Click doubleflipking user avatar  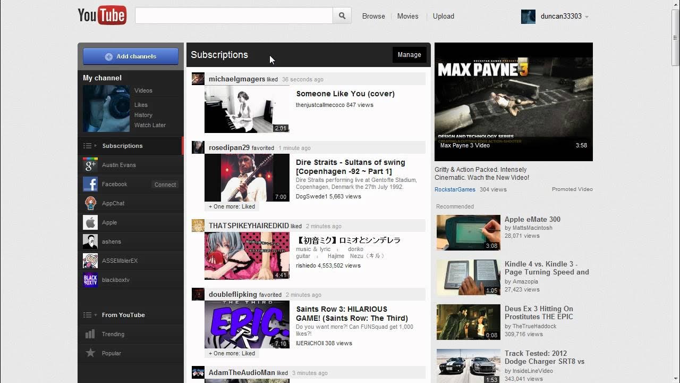198,294
